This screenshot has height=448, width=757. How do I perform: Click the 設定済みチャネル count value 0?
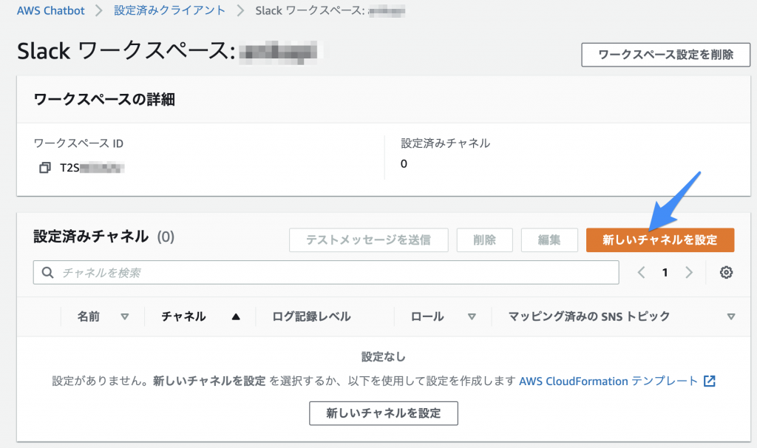pos(404,164)
